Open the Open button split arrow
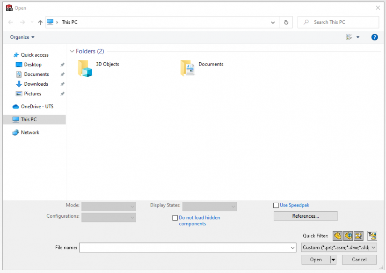 [333, 260]
